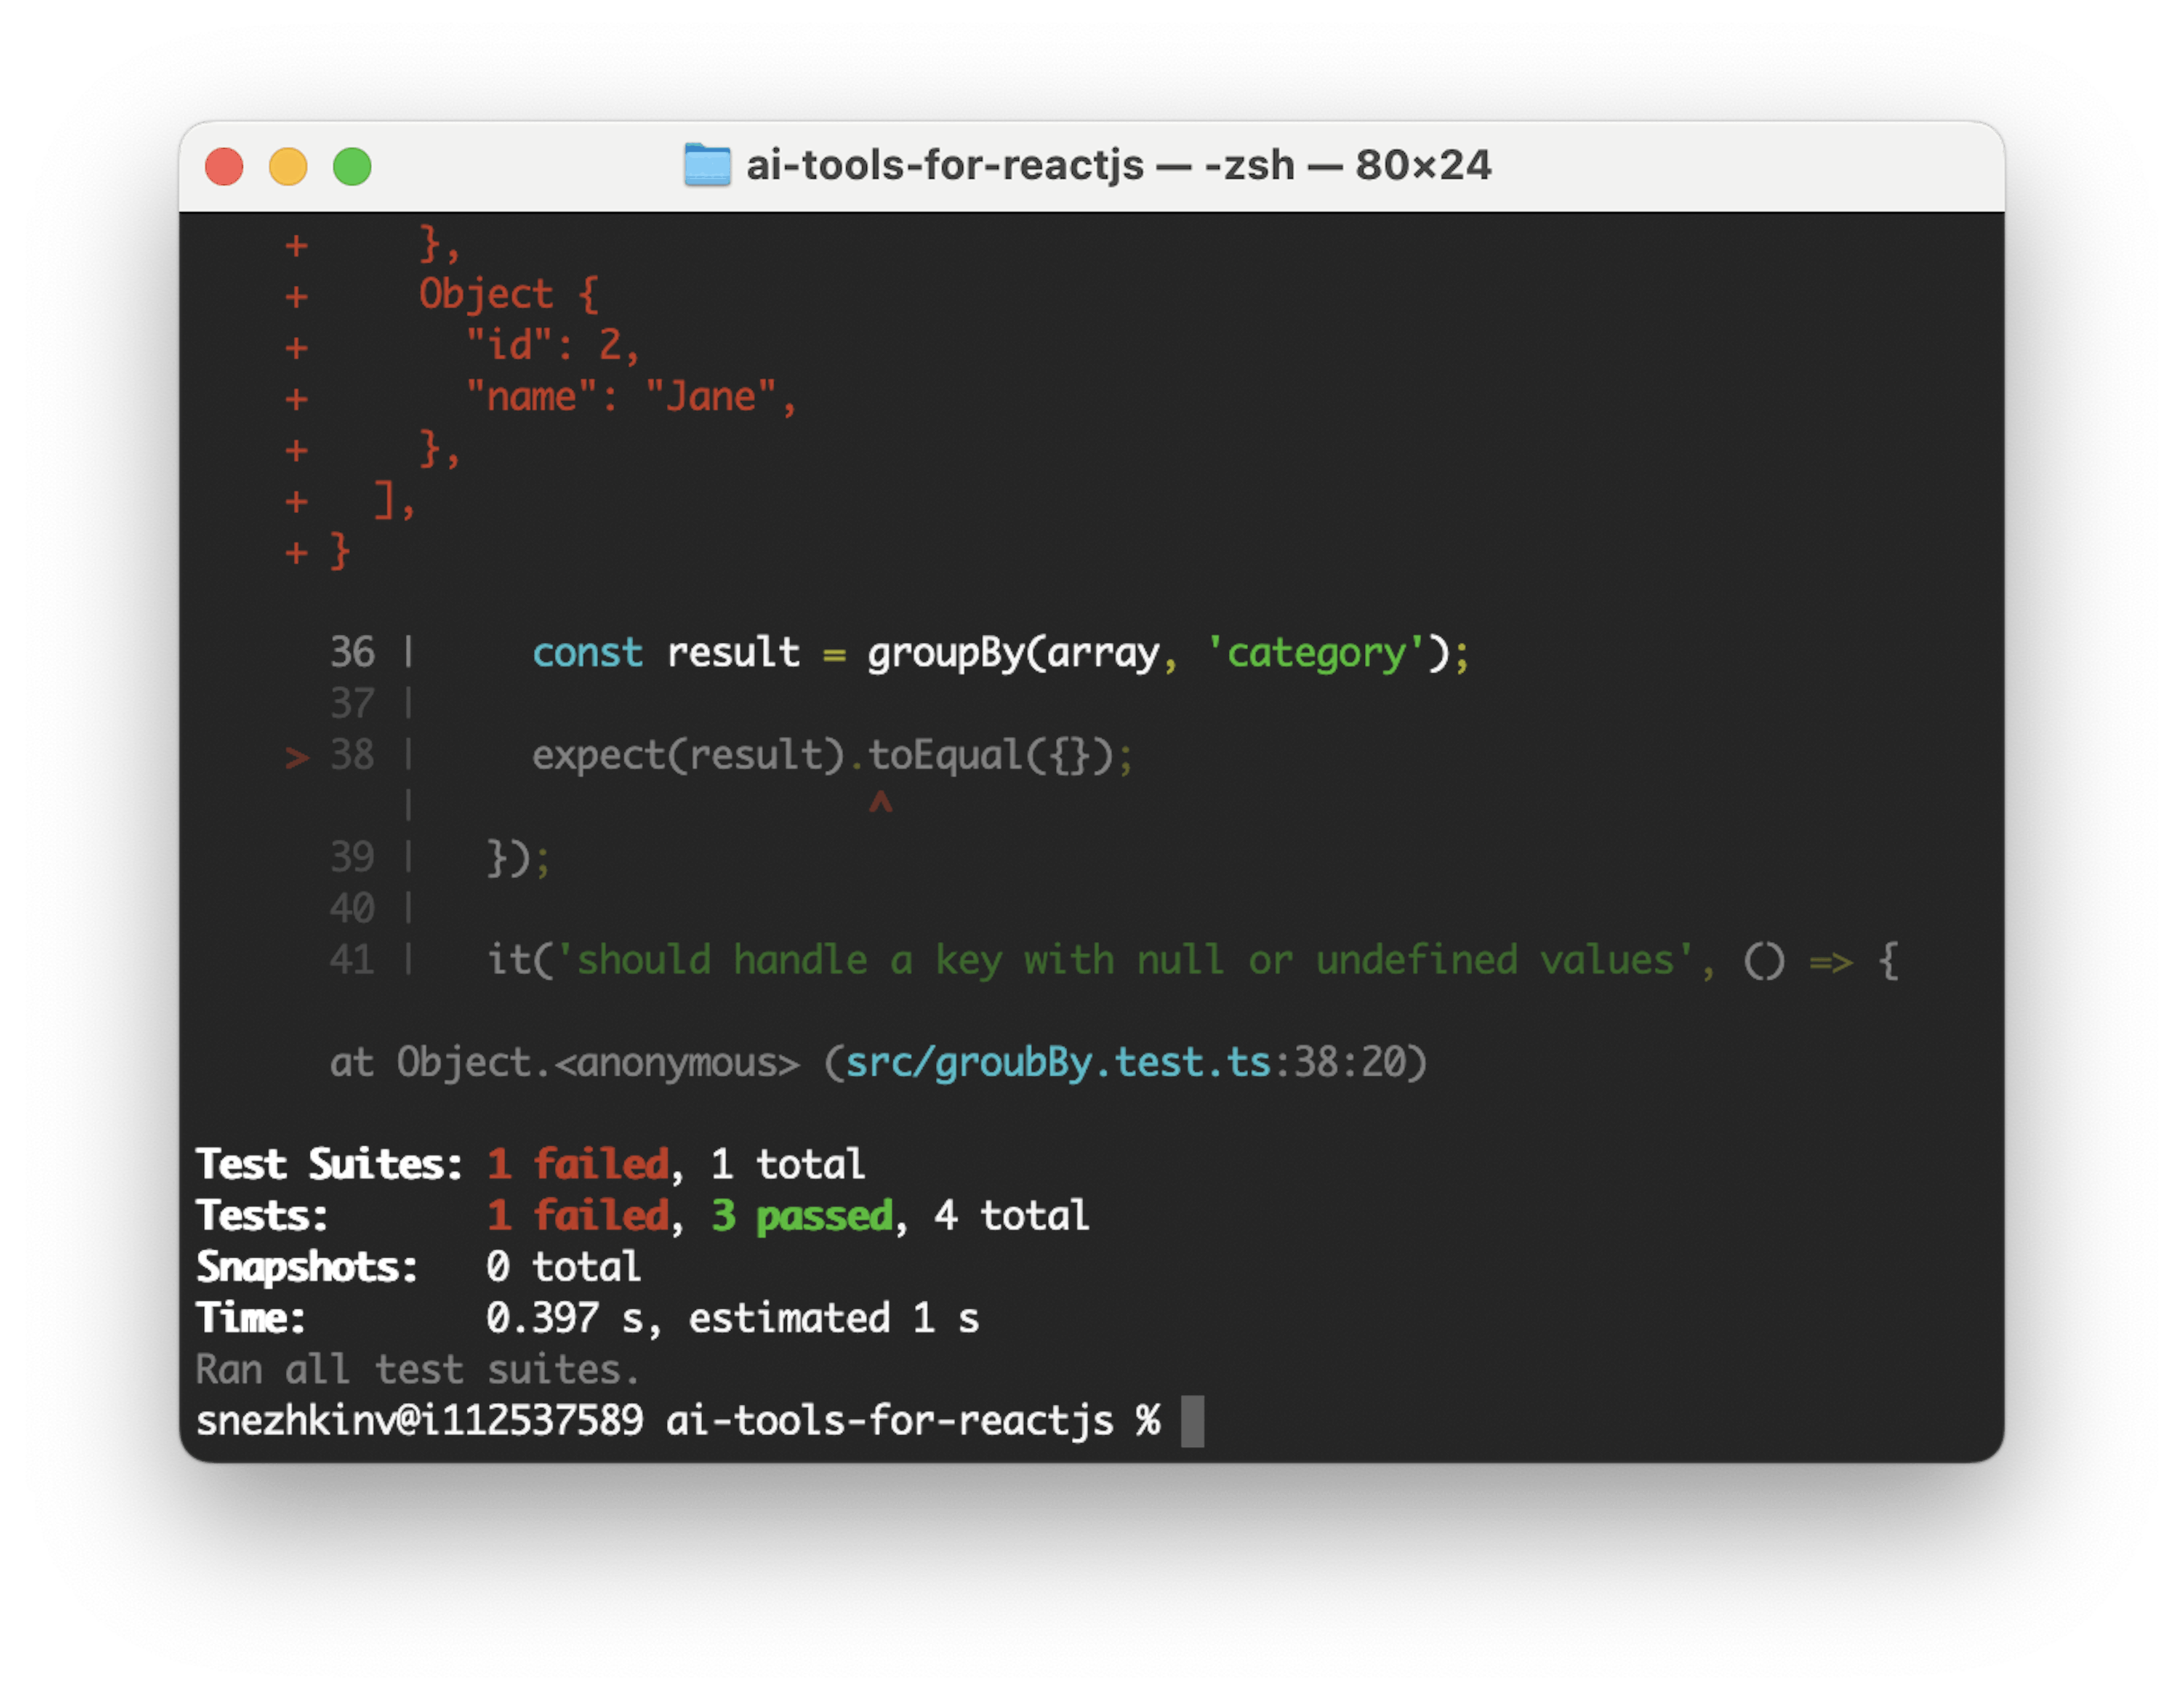Click the yellow minimize window button
Viewport: 2184px width, 1700px height.
(288, 166)
